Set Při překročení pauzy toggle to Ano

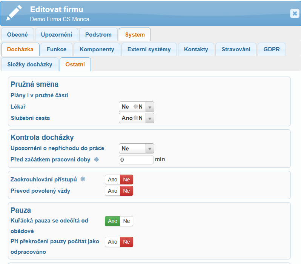[112, 242]
